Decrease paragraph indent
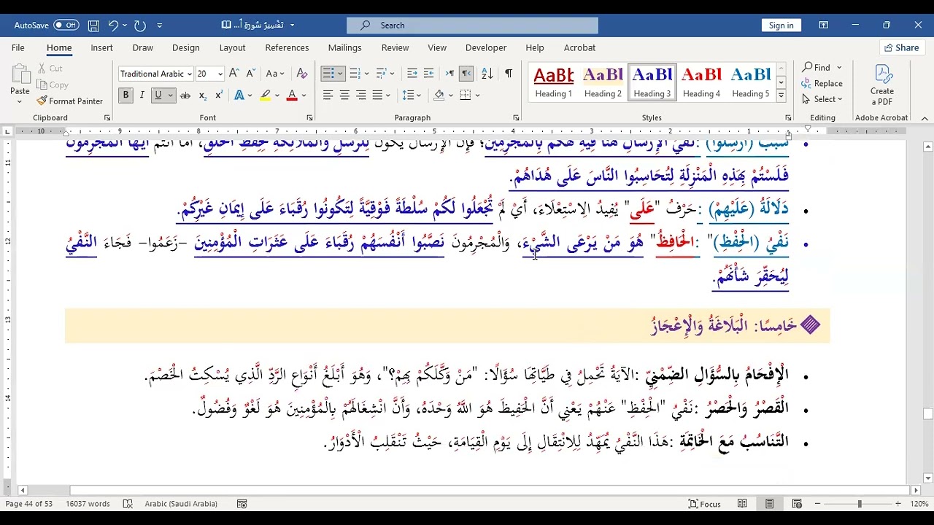Viewport: 934px width, 525px height. tap(412, 74)
